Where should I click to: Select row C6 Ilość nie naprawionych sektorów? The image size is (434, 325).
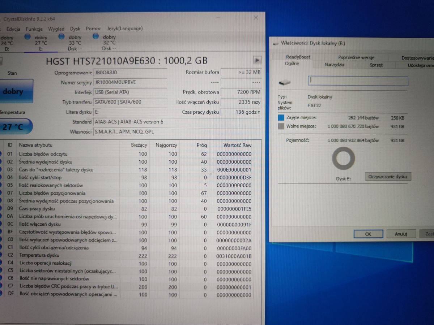click(x=129, y=279)
